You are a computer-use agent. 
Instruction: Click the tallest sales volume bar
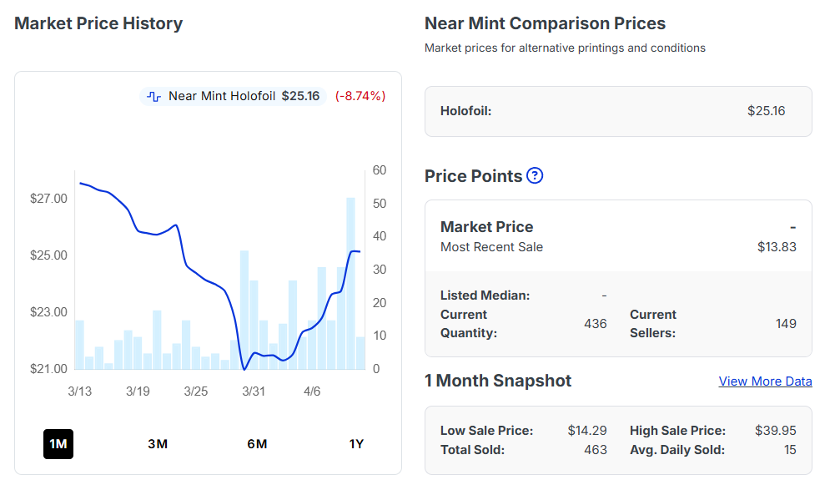point(351,283)
